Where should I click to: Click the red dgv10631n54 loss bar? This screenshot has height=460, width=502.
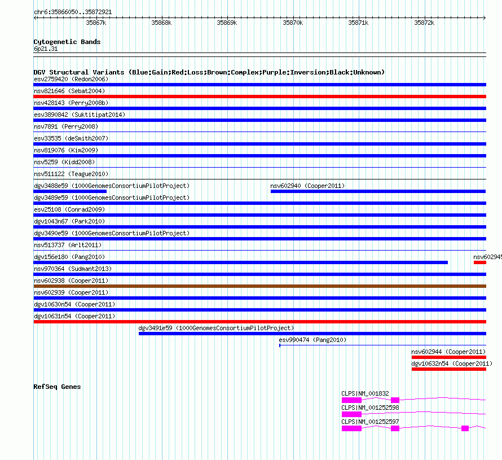[259, 322]
